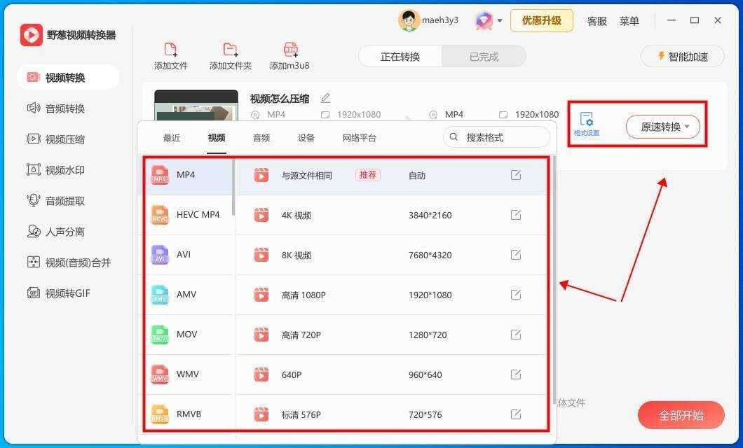Expand the dropdown arrow next to VIP badge
The width and height of the screenshot is (743, 448).
pyautogui.click(x=500, y=21)
